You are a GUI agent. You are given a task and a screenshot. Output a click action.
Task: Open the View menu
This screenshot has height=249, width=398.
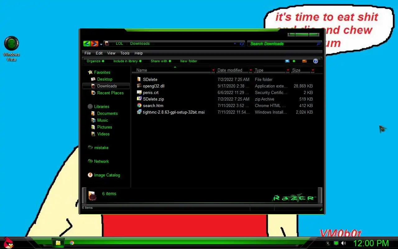click(x=111, y=53)
